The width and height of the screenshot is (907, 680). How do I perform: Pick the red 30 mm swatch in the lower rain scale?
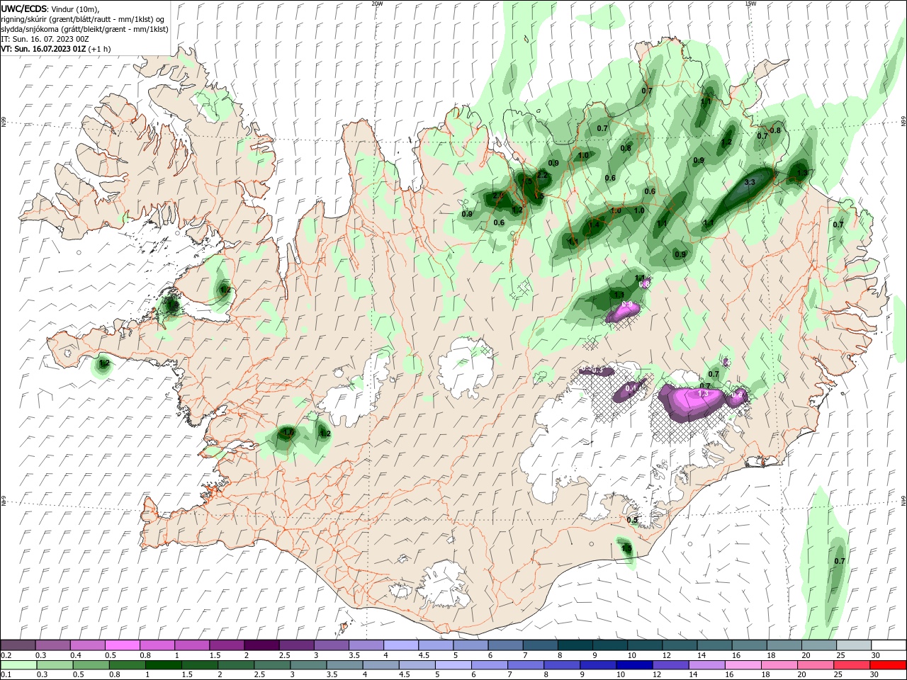point(889,665)
